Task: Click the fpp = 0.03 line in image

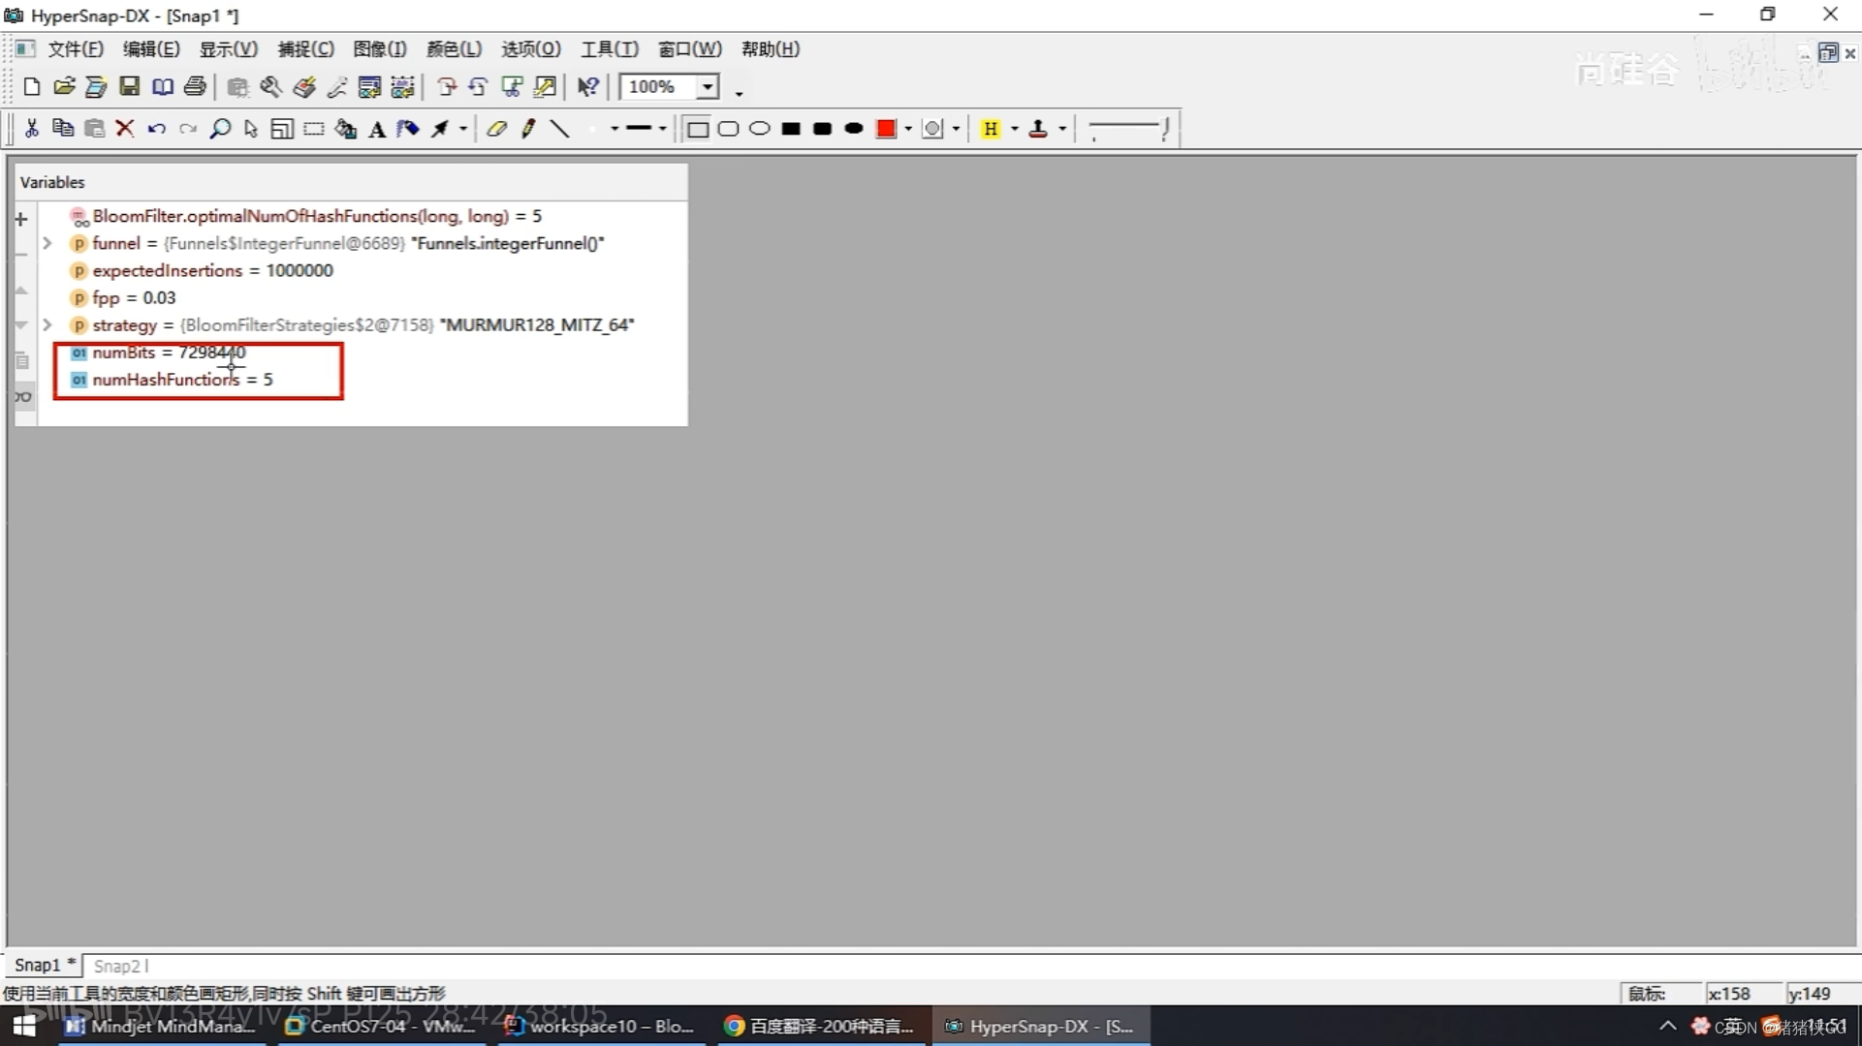Action: tap(134, 297)
